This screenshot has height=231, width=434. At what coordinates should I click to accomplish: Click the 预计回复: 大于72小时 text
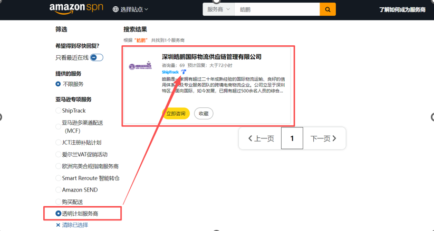click(x=210, y=65)
